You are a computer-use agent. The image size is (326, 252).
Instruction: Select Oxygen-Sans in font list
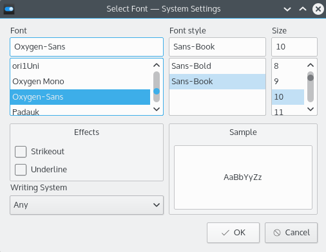click(80, 97)
